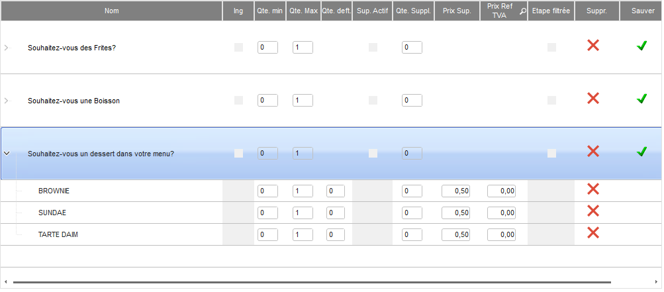Expand the 'Souhaitez-vous une Boisson' row
The width and height of the screenshot is (664, 292).
7,101
